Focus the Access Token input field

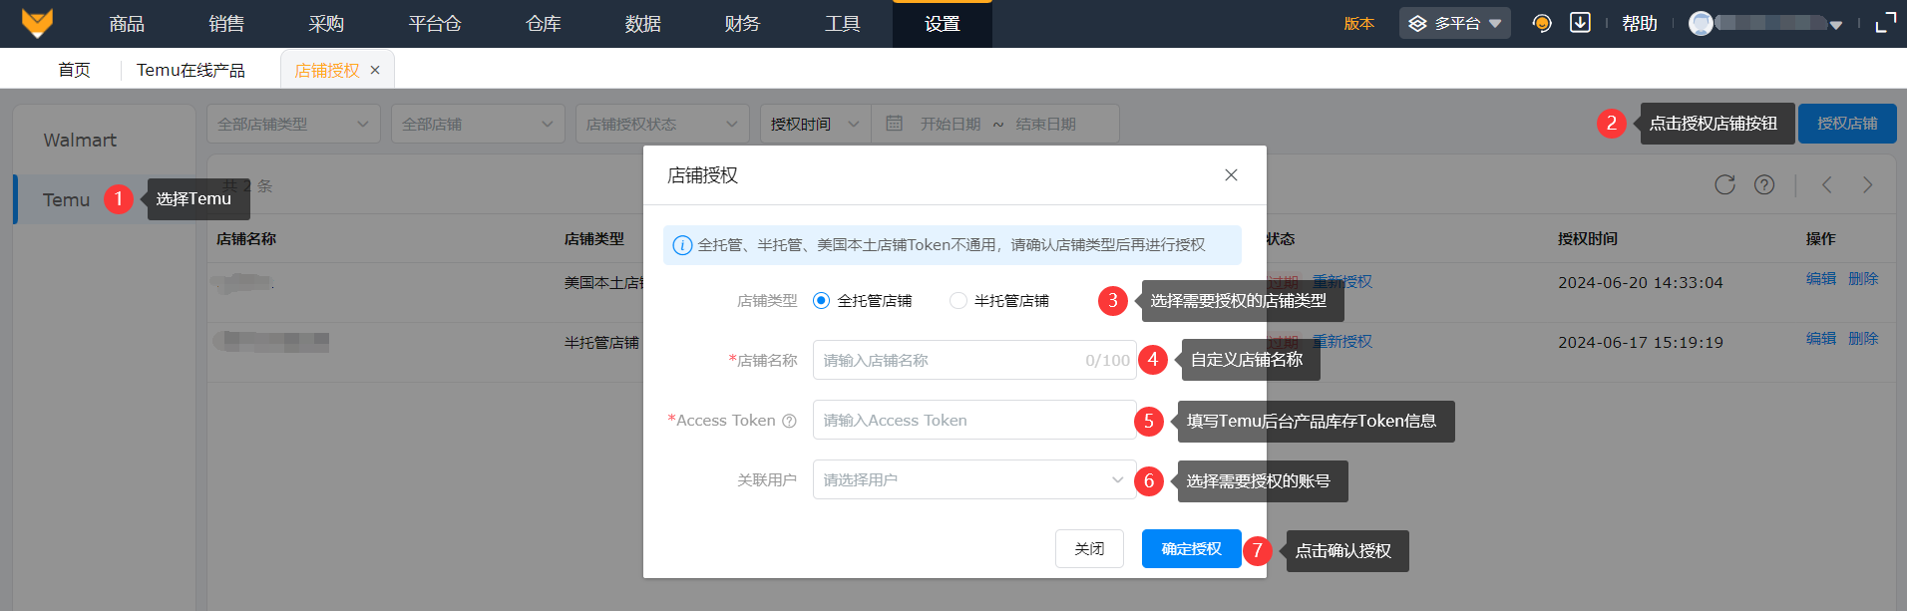974,420
